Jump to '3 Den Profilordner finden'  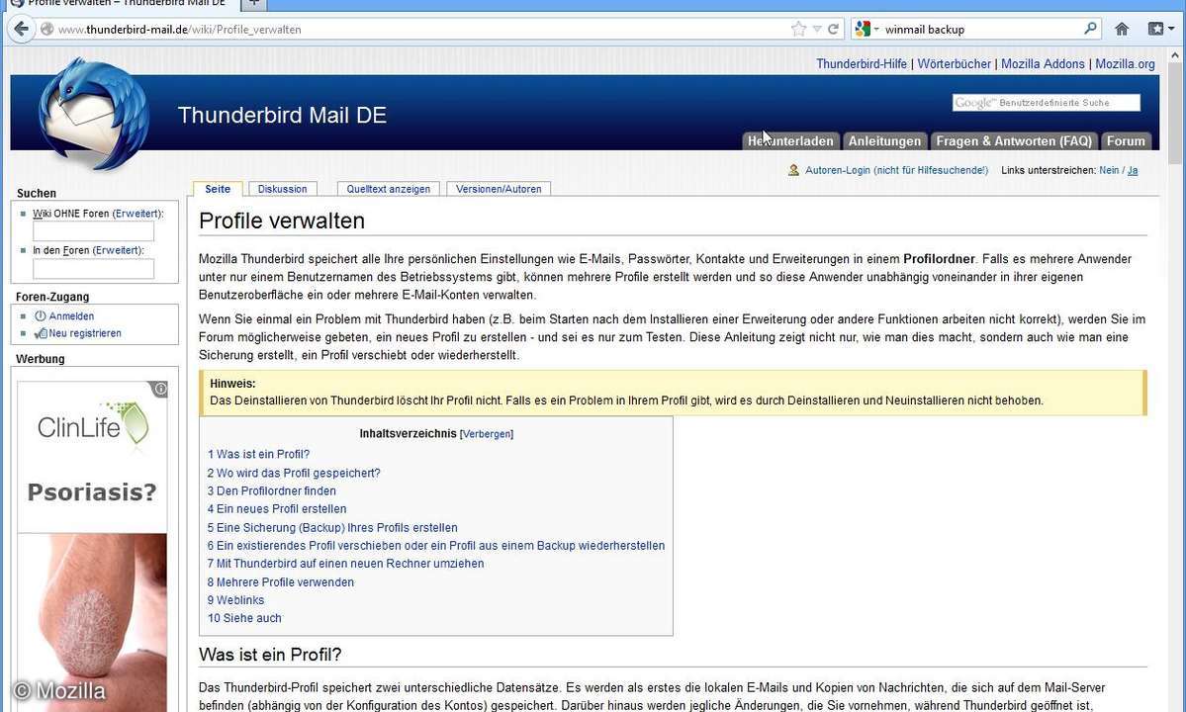point(272,491)
